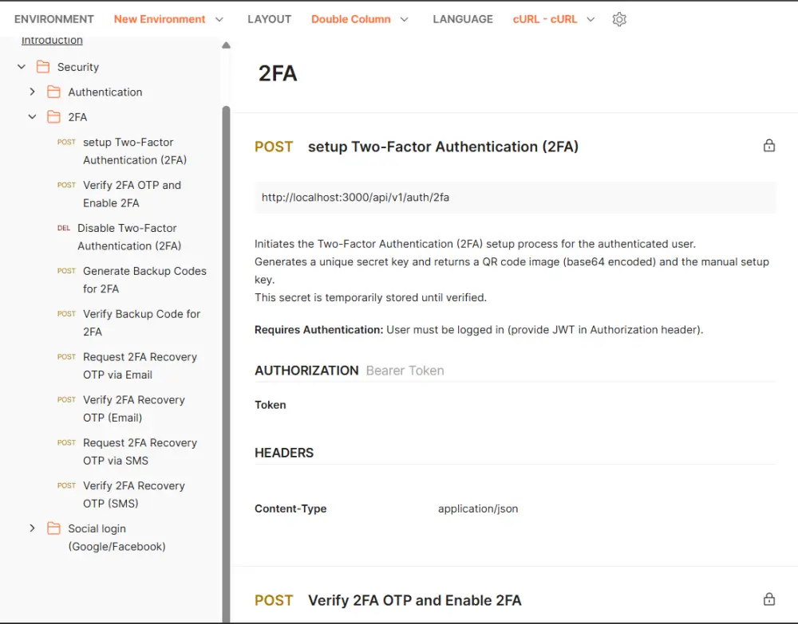Viewport: 798px width, 624px height.
Task: Click the sidebar scroll up arrow
Action: (226, 45)
